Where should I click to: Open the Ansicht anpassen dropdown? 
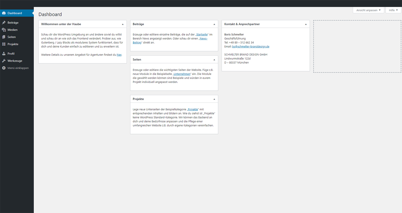[368, 10]
